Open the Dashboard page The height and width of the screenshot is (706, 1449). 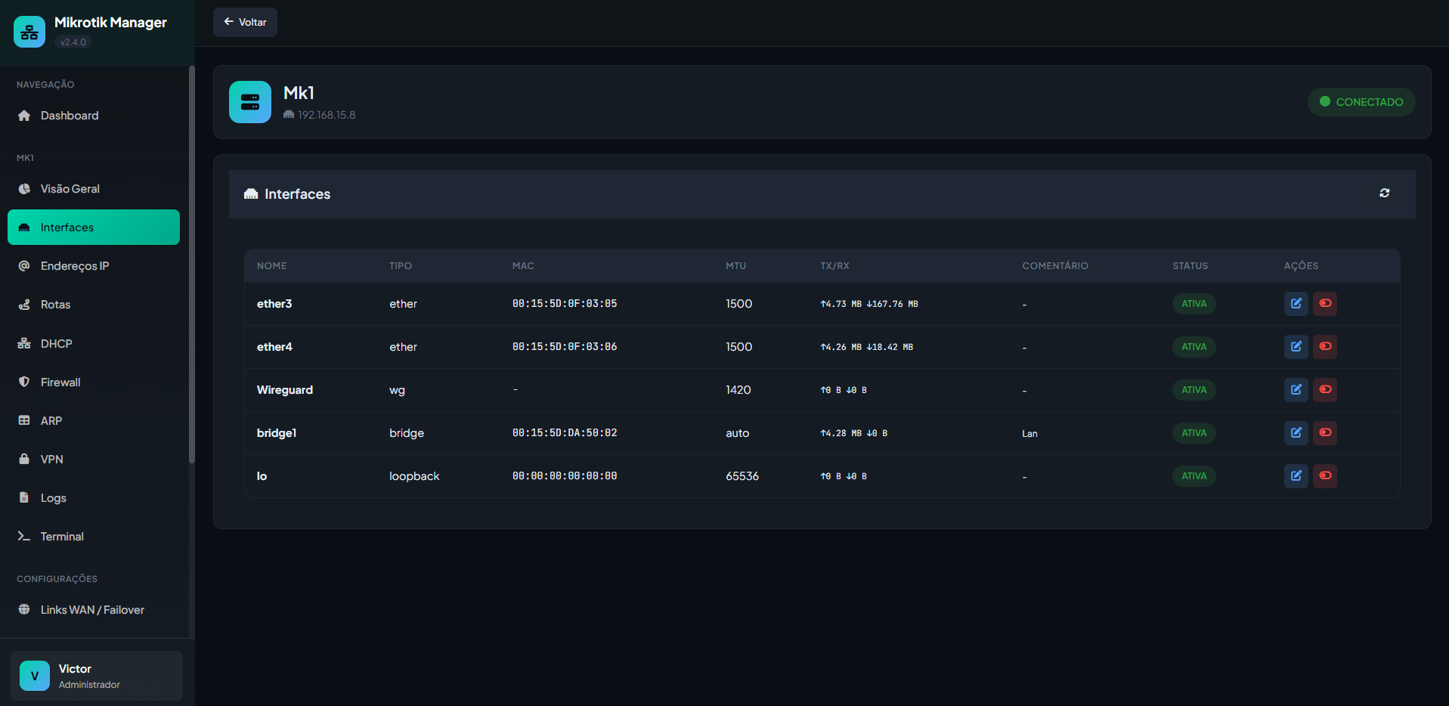coord(70,116)
